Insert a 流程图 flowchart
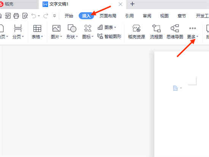The width and height of the screenshot is (209, 157). [x=156, y=32]
